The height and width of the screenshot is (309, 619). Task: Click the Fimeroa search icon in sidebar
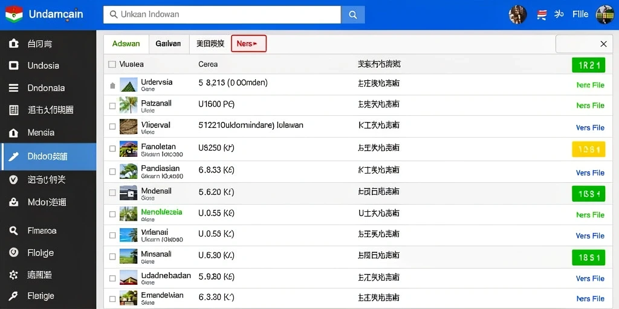point(14,231)
